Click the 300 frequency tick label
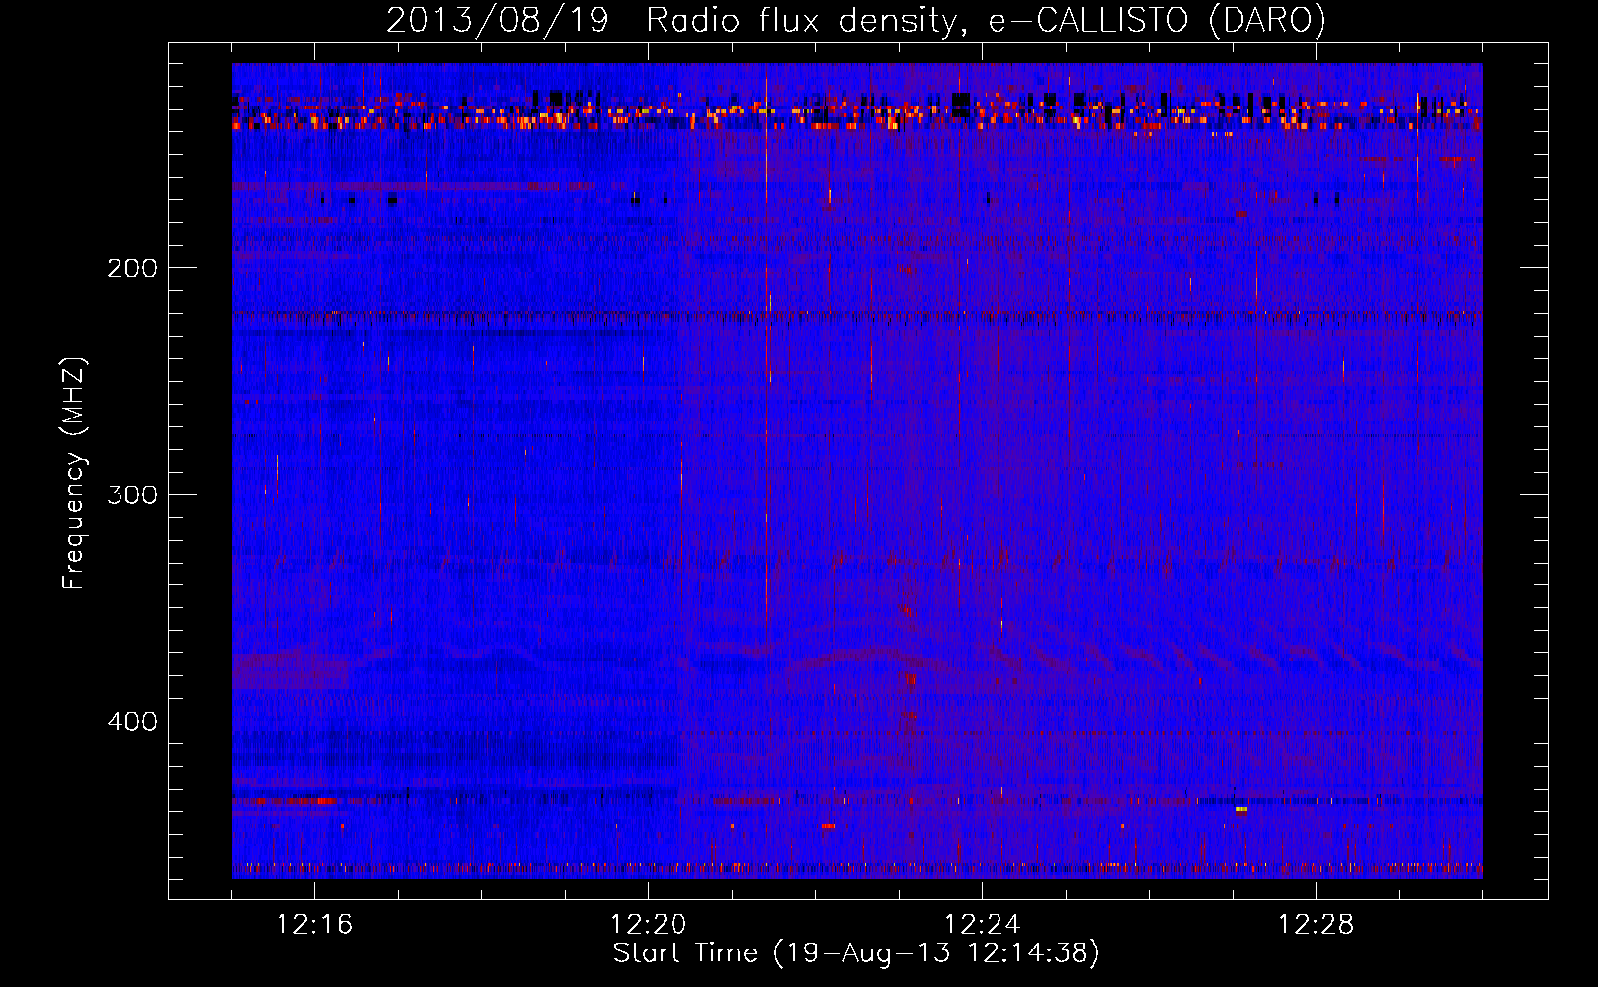The height and width of the screenshot is (987, 1598). (x=132, y=494)
